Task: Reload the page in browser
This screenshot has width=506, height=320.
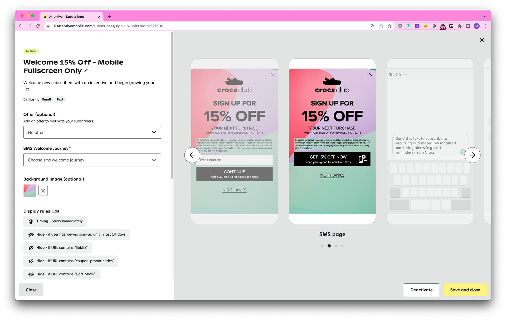Action: pyautogui.click(x=38, y=26)
